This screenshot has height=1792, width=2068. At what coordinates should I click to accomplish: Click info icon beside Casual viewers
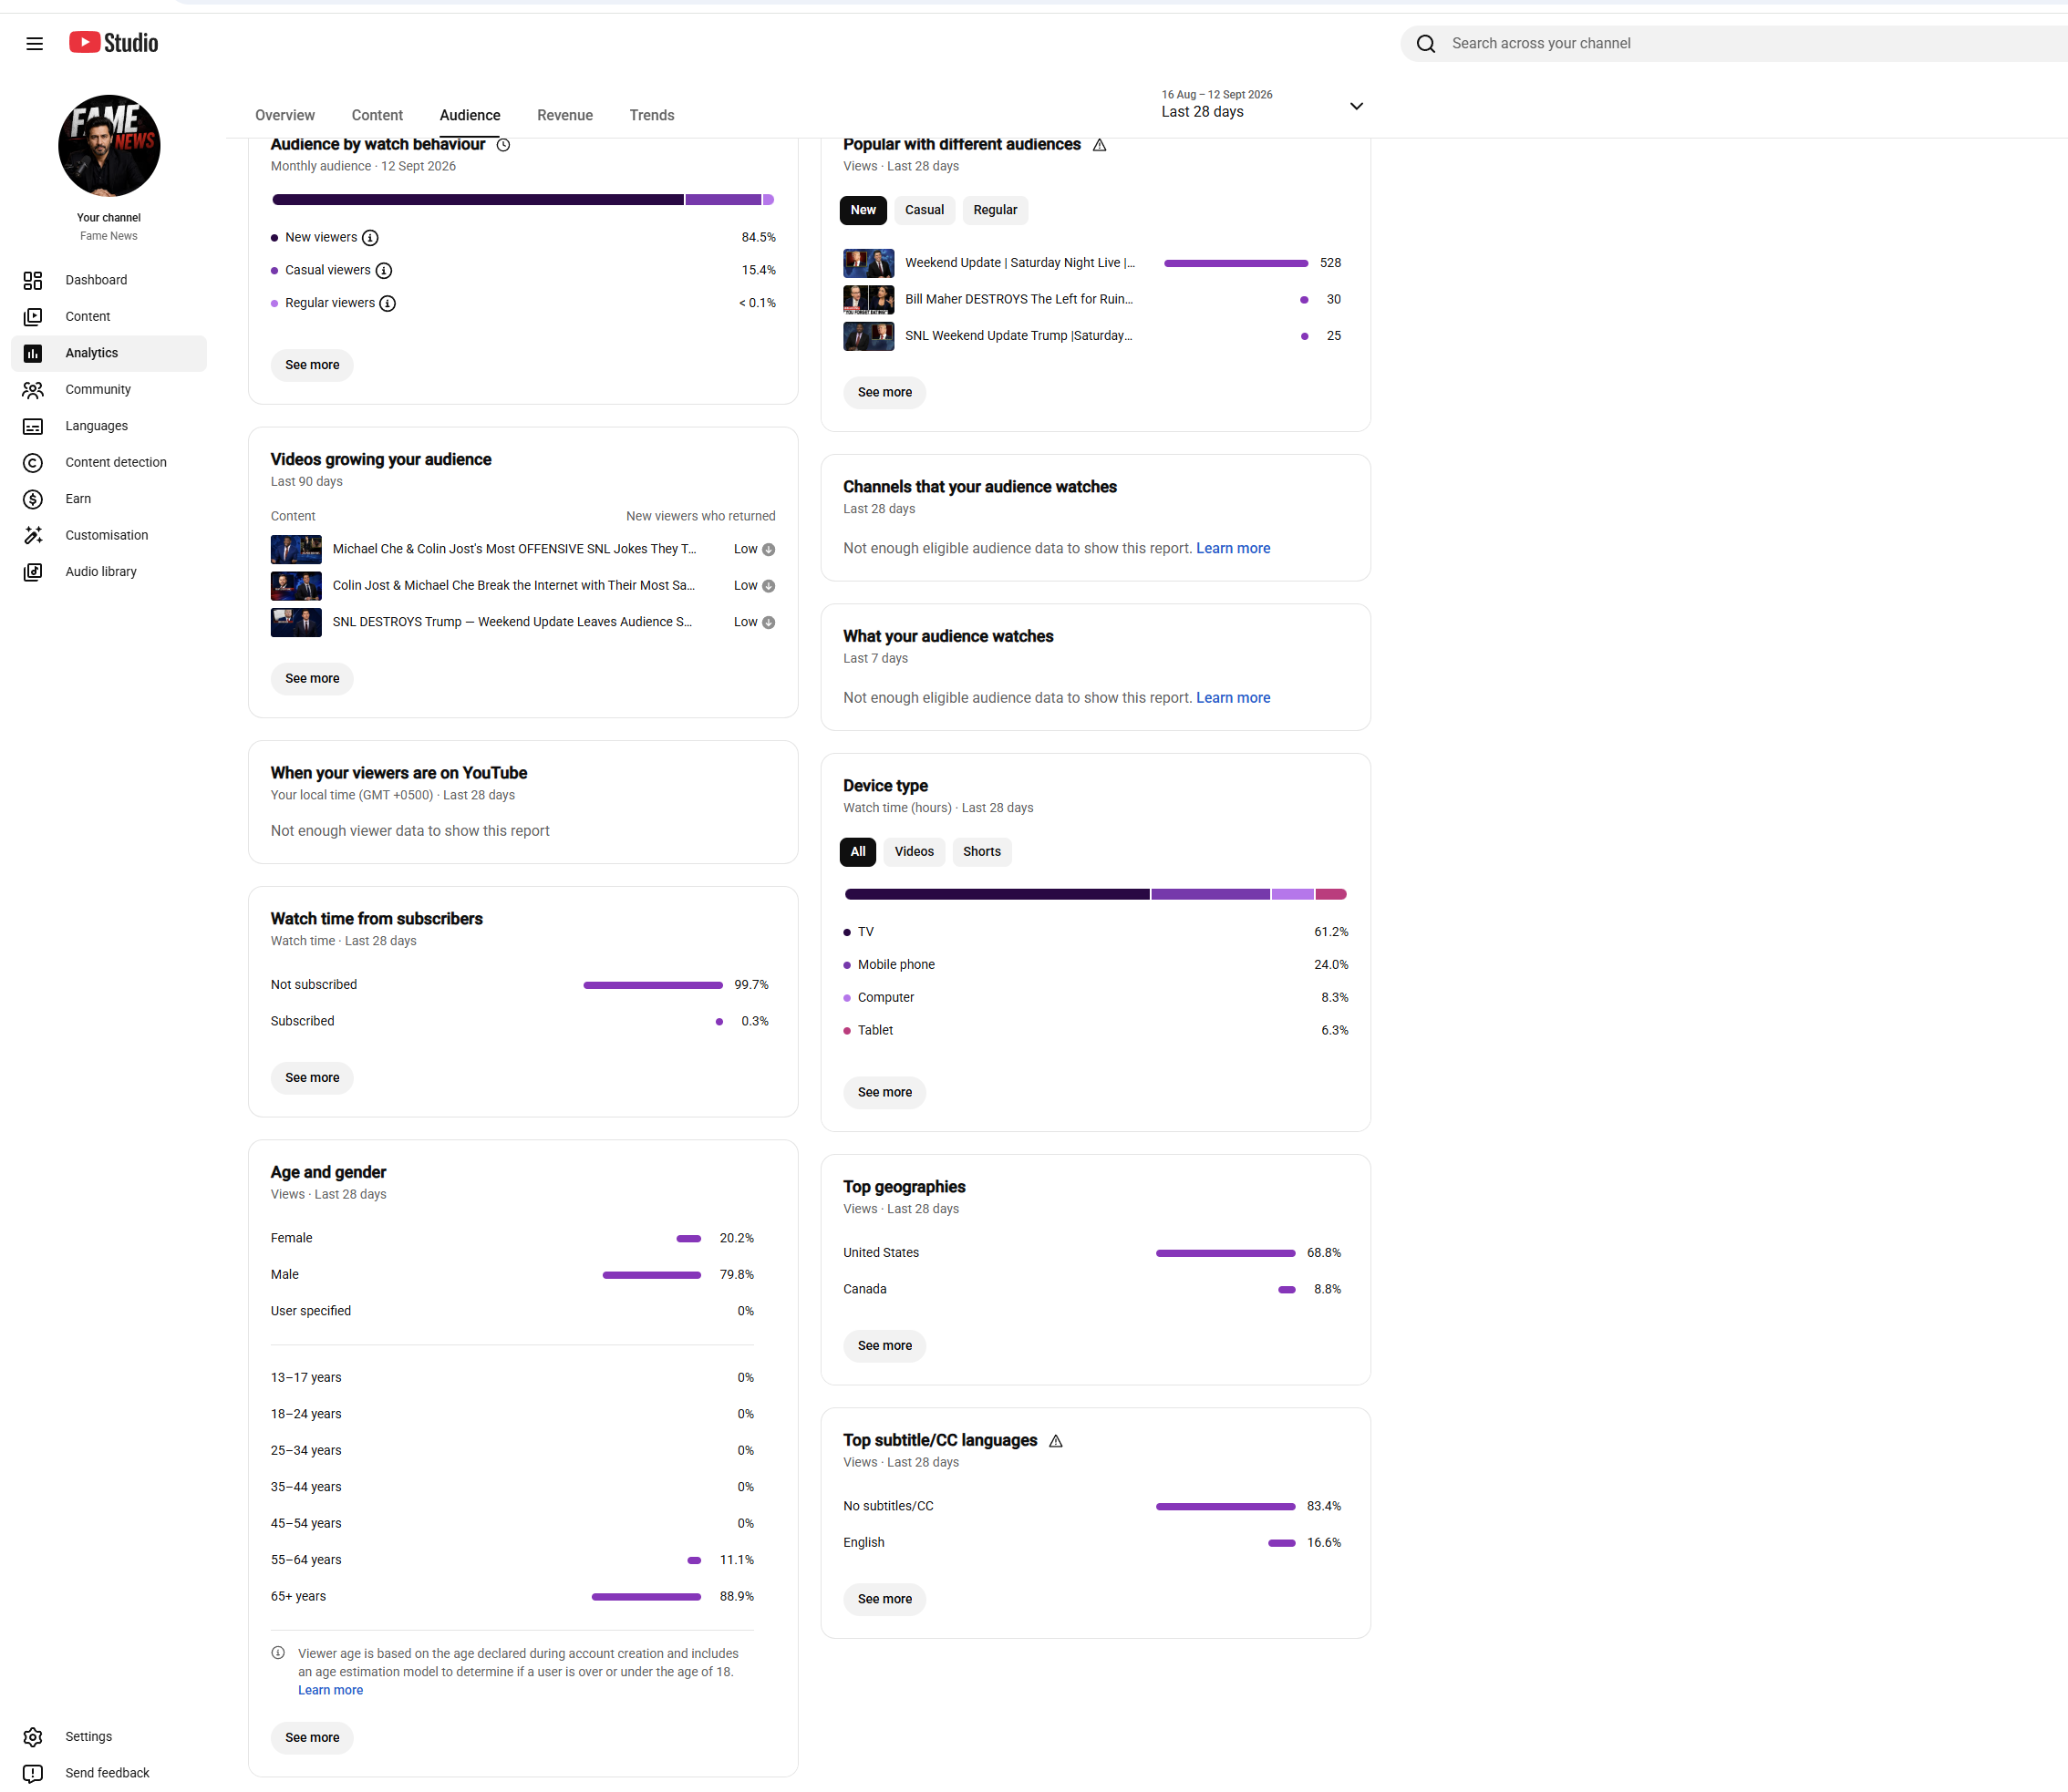(384, 271)
